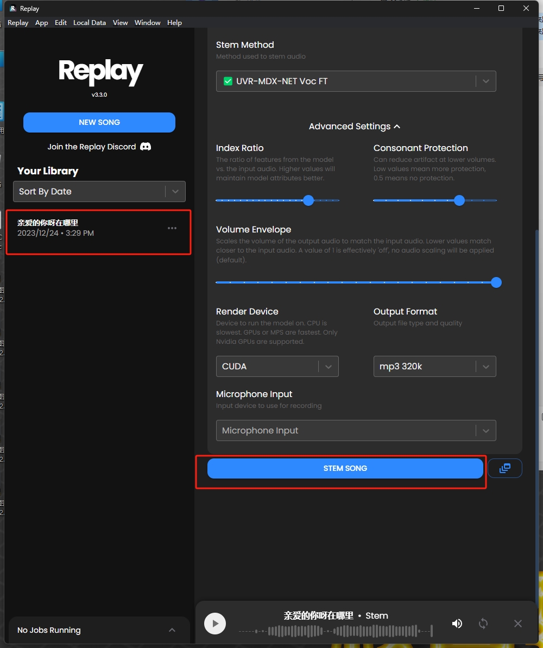Image resolution: width=543 pixels, height=648 pixels.
Task: Click the 2023/12/24 • 3:29 PM date text
Action: (55, 233)
